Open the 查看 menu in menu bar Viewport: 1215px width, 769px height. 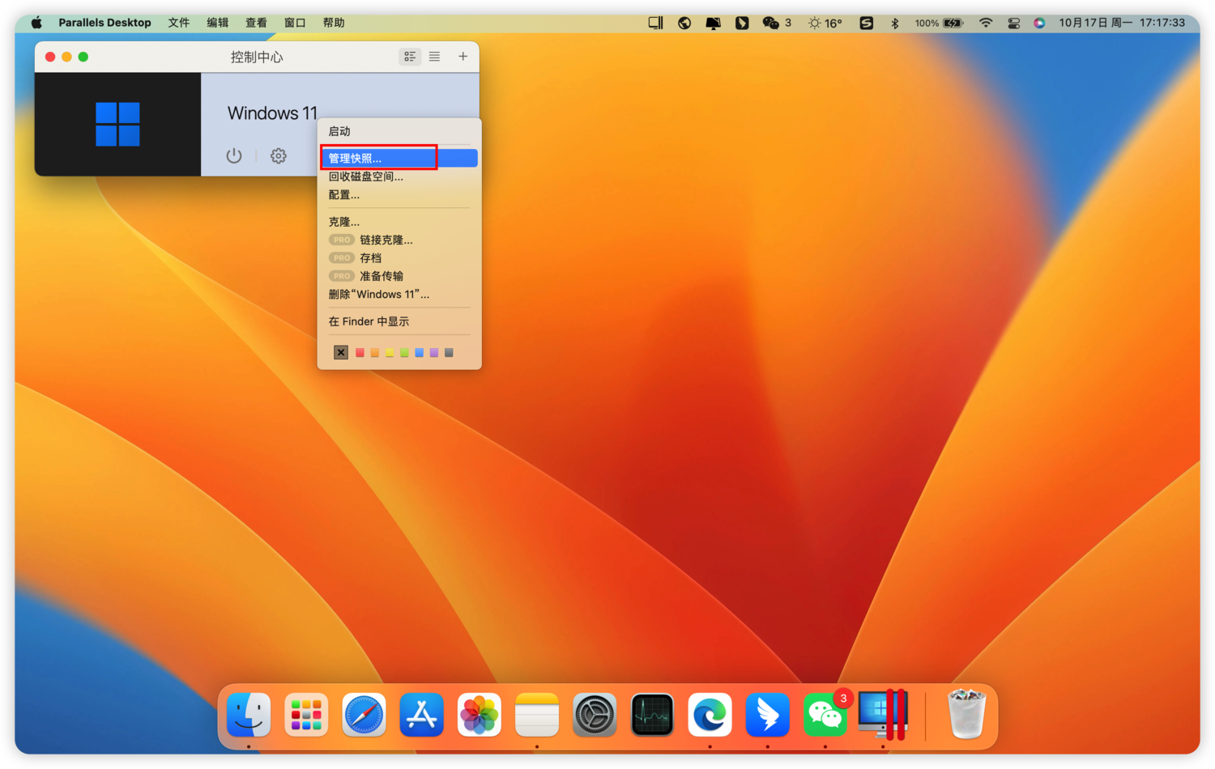257,23
